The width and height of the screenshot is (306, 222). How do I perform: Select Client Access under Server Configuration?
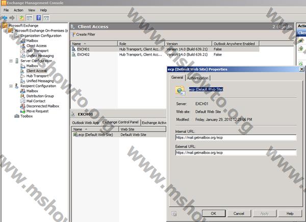pyautogui.click(x=37, y=71)
